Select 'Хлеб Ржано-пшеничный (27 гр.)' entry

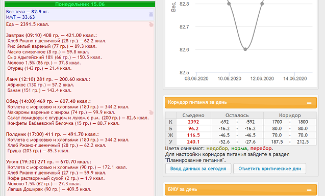(x=57, y=173)
